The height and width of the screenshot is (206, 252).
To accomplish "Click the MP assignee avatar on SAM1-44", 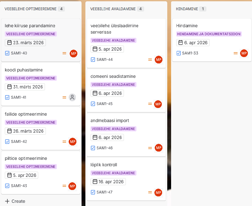I will pyautogui.click(x=158, y=60).
